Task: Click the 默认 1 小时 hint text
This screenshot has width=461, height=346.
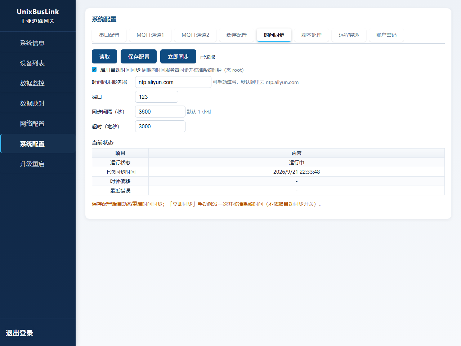Action: coord(199,112)
